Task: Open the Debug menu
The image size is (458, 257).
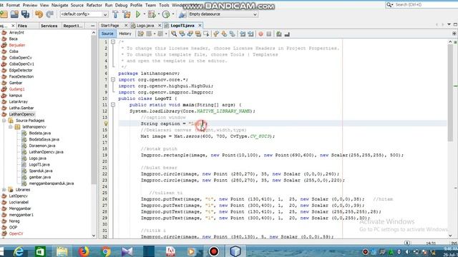Action: 121,5
